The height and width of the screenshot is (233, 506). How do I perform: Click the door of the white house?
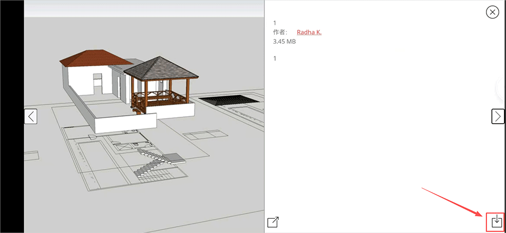pyautogui.click(x=98, y=84)
